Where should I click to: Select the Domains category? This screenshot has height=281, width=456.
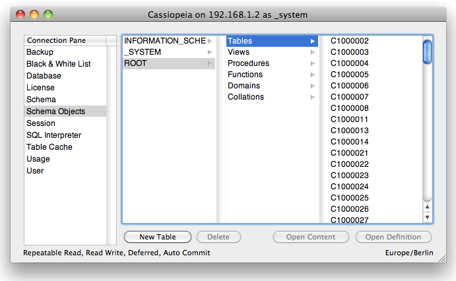tap(244, 86)
